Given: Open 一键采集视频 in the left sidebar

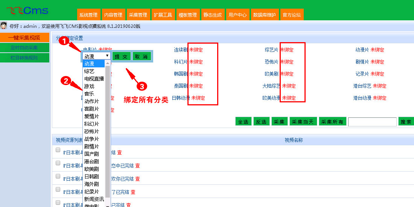Looking at the screenshot, I should (x=25, y=38).
